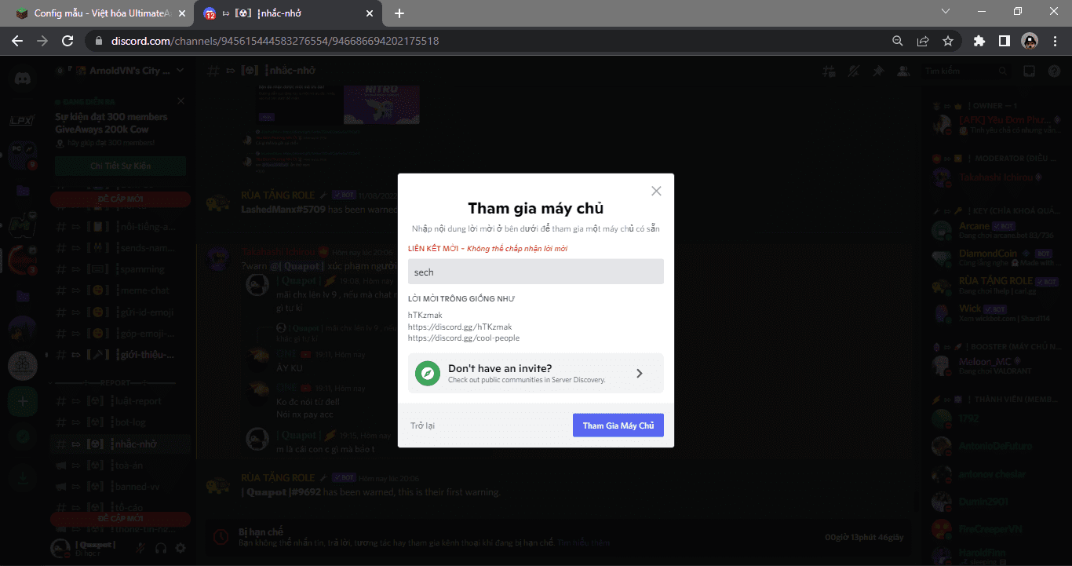Viewport: 1072px width, 566px height.
Task: Open user settings gear icon
Action: click(180, 548)
